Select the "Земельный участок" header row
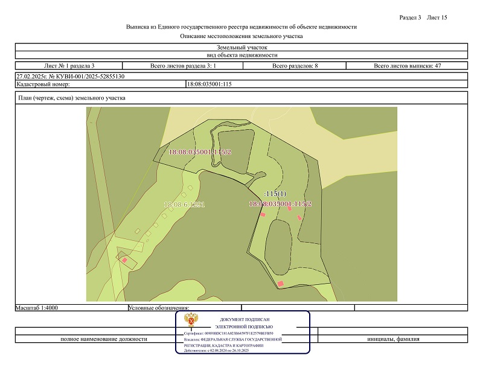The image size is (483, 373). click(241, 47)
